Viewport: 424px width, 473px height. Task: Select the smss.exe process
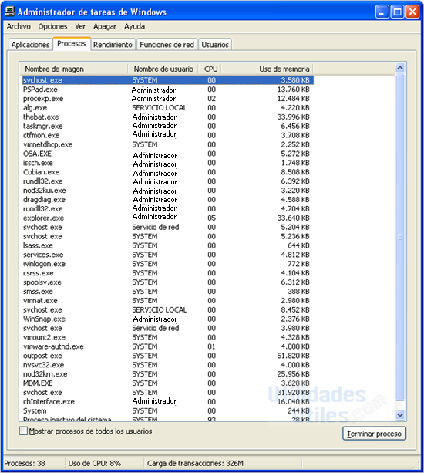[167, 292]
